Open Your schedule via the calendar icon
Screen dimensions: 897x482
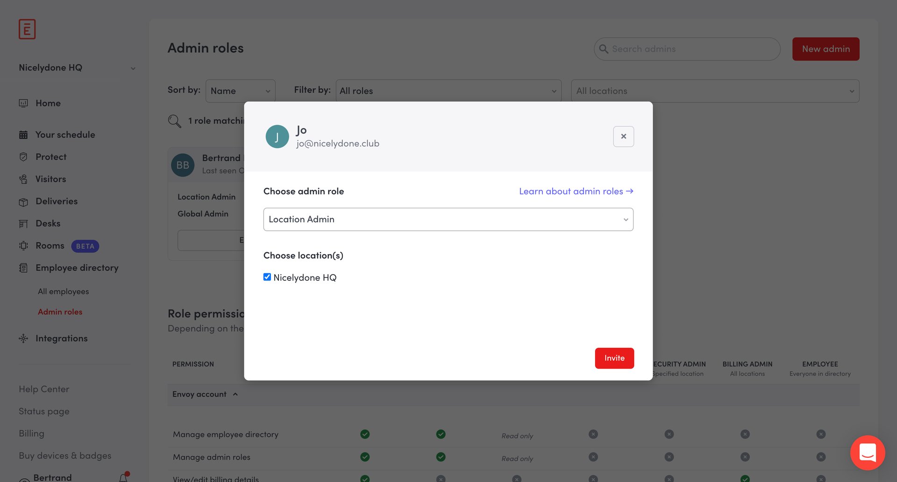tap(23, 134)
